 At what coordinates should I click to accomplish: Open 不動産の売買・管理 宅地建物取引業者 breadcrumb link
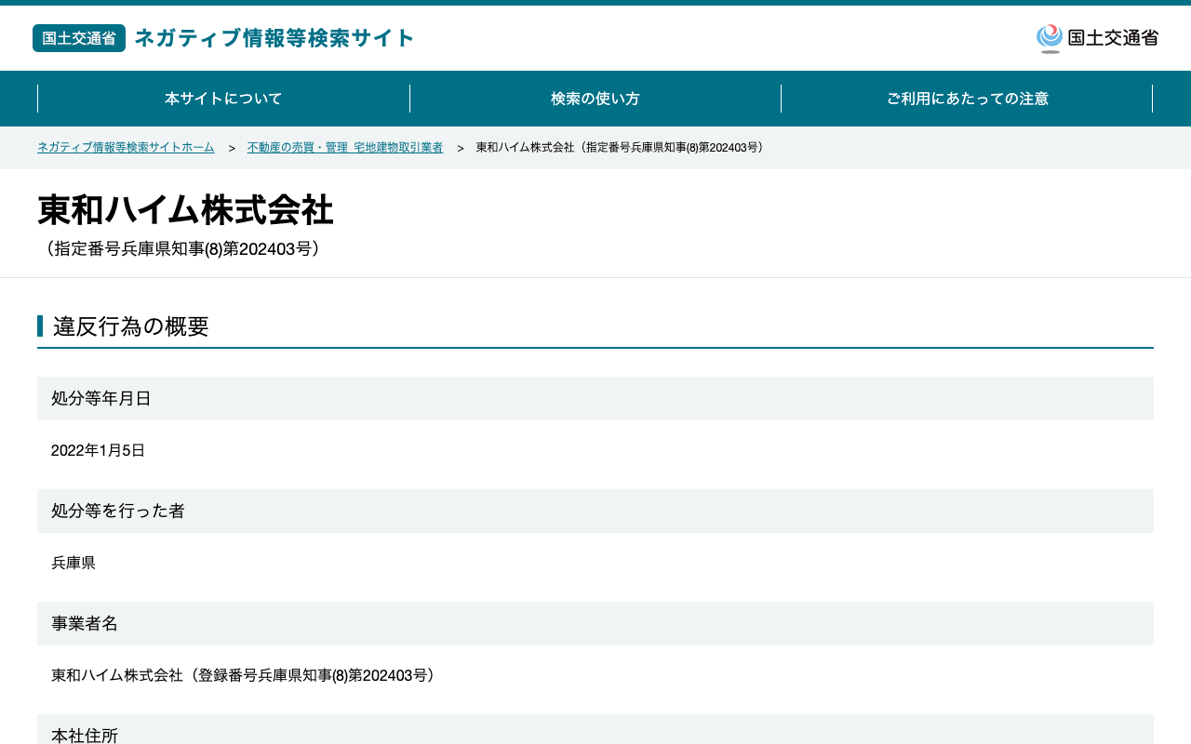point(345,148)
